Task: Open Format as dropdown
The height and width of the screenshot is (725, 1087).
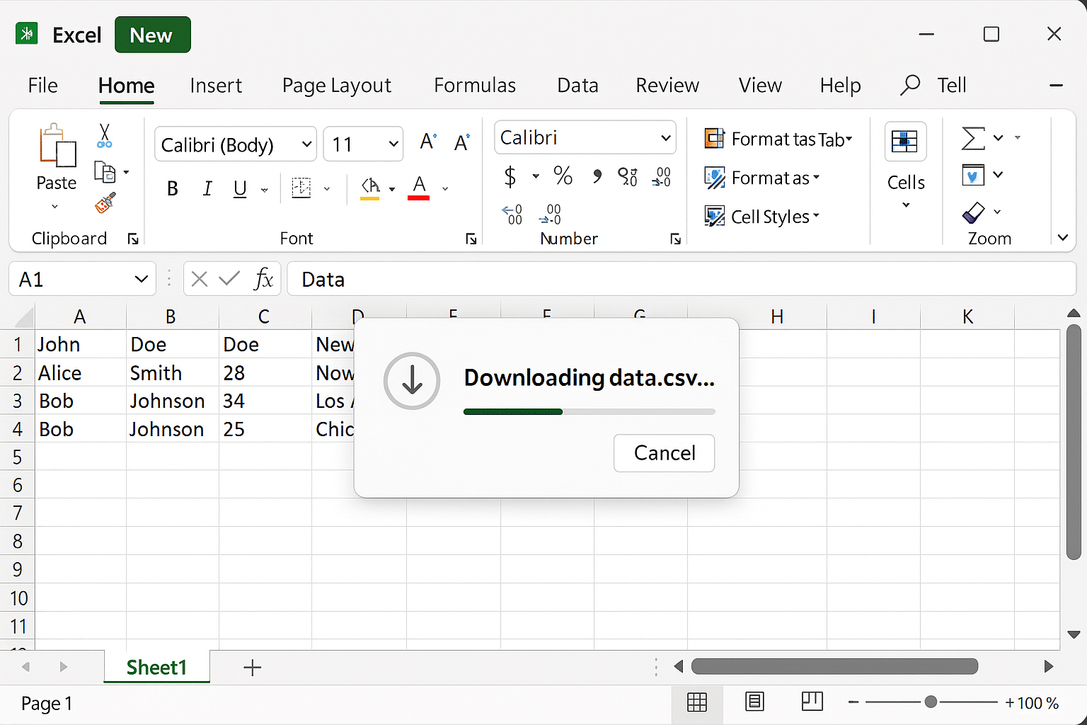Action: click(762, 178)
